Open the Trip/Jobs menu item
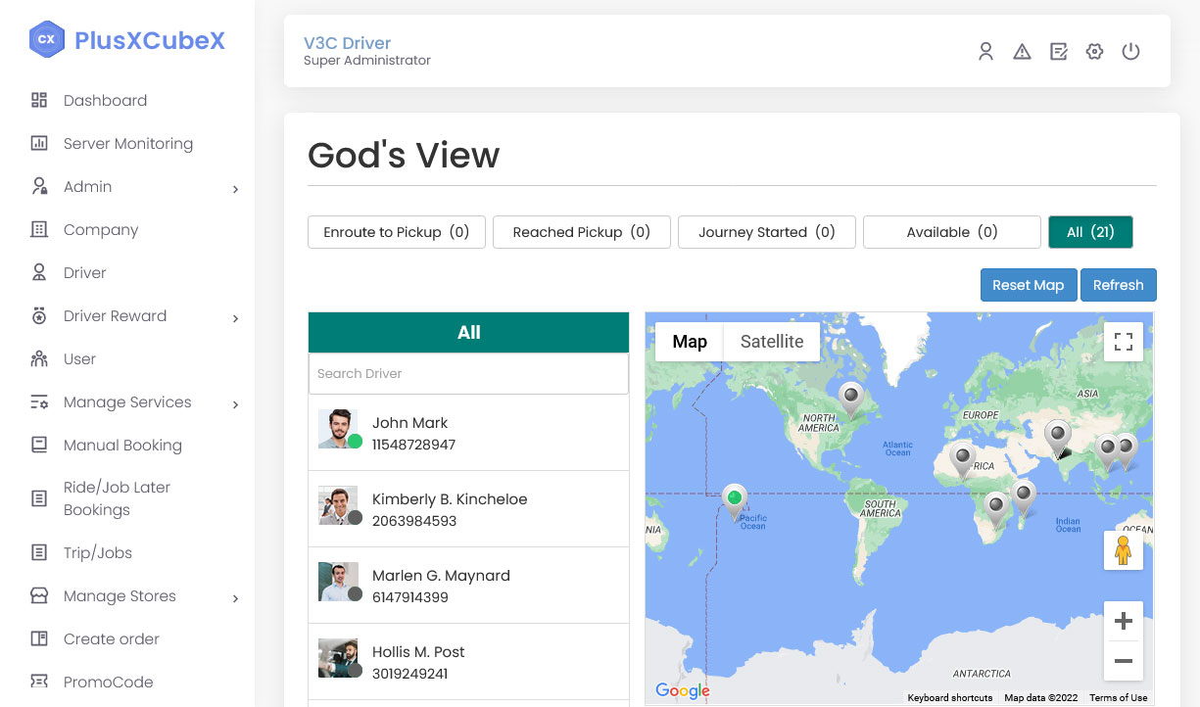Image resolution: width=1200 pixels, height=707 pixels. tap(98, 552)
